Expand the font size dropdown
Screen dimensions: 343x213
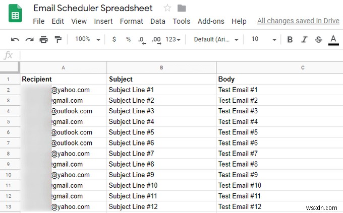click(x=264, y=40)
